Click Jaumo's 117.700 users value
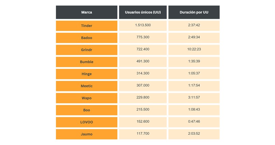Viewport: 275px width, 145px height. (143, 134)
